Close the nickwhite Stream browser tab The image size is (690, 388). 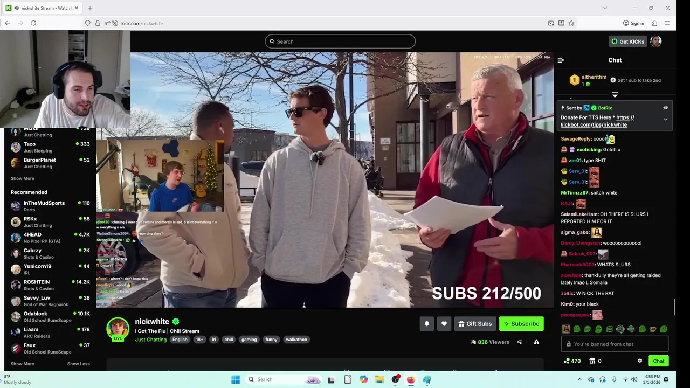pyautogui.click(x=77, y=8)
